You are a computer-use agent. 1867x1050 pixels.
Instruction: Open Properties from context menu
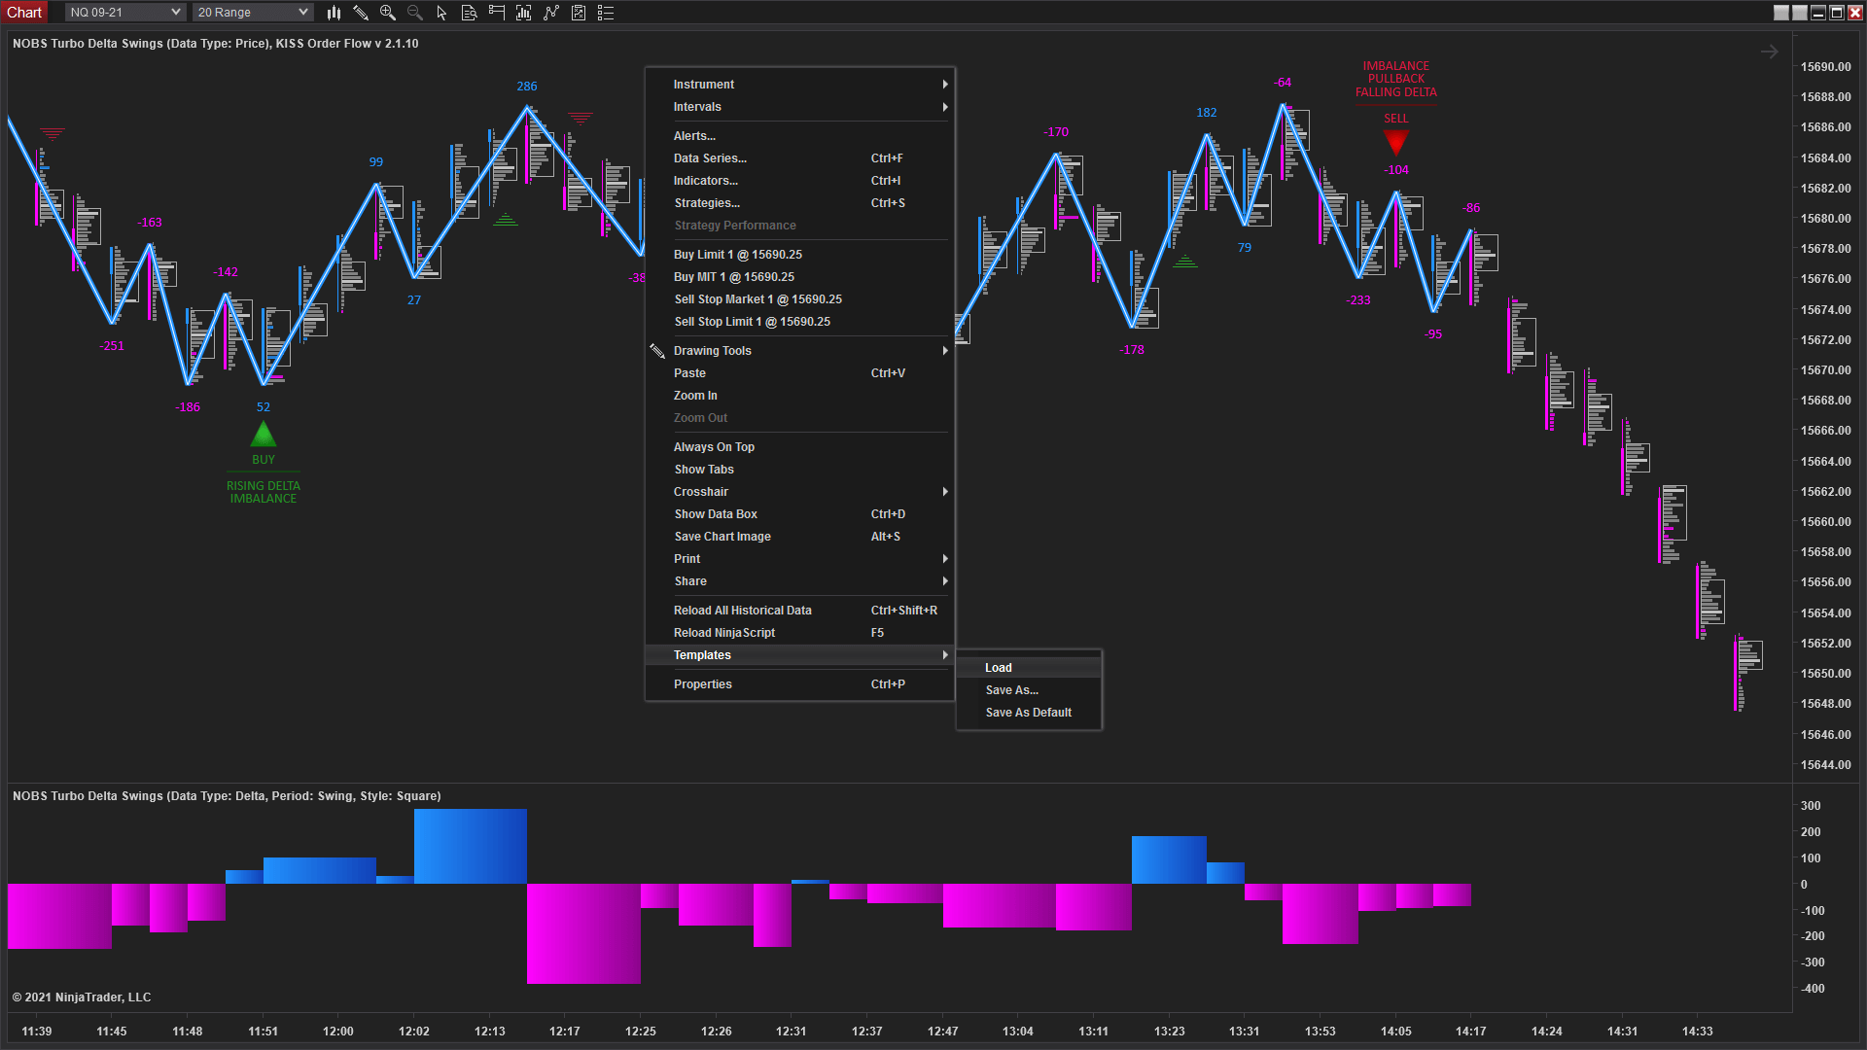(800, 684)
